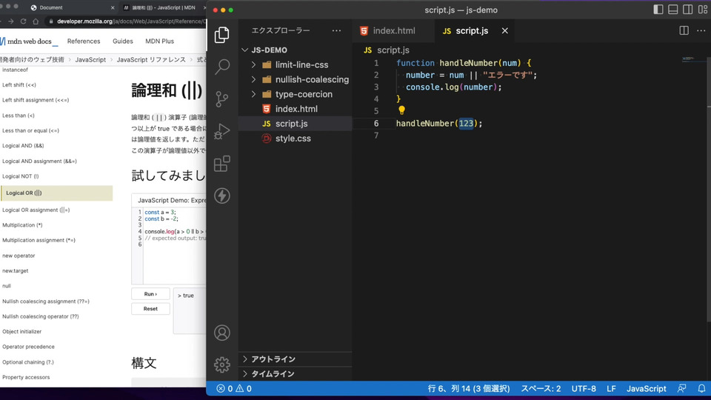Open References menu on MDN
This screenshot has width=711, height=400.
pyautogui.click(x=84, y=41)
